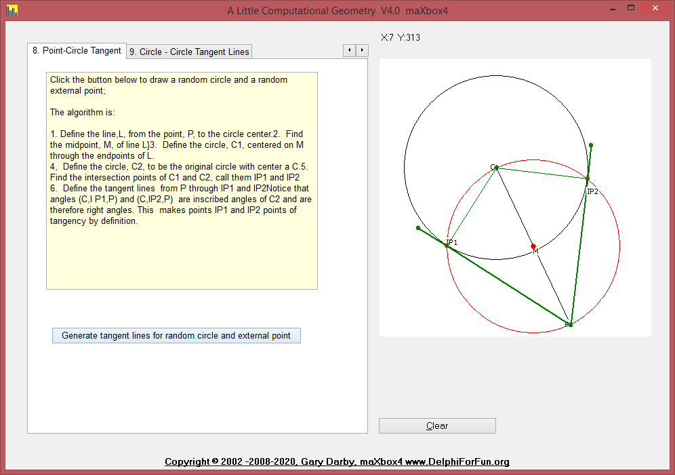Switch to the Point-Circle Tangent tab

[77, 51]
